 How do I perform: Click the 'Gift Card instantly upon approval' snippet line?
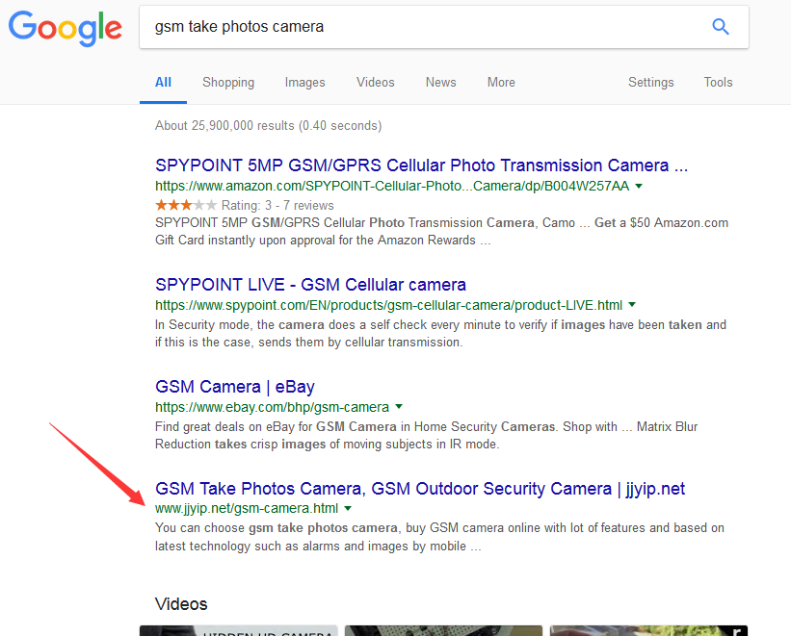323,241
